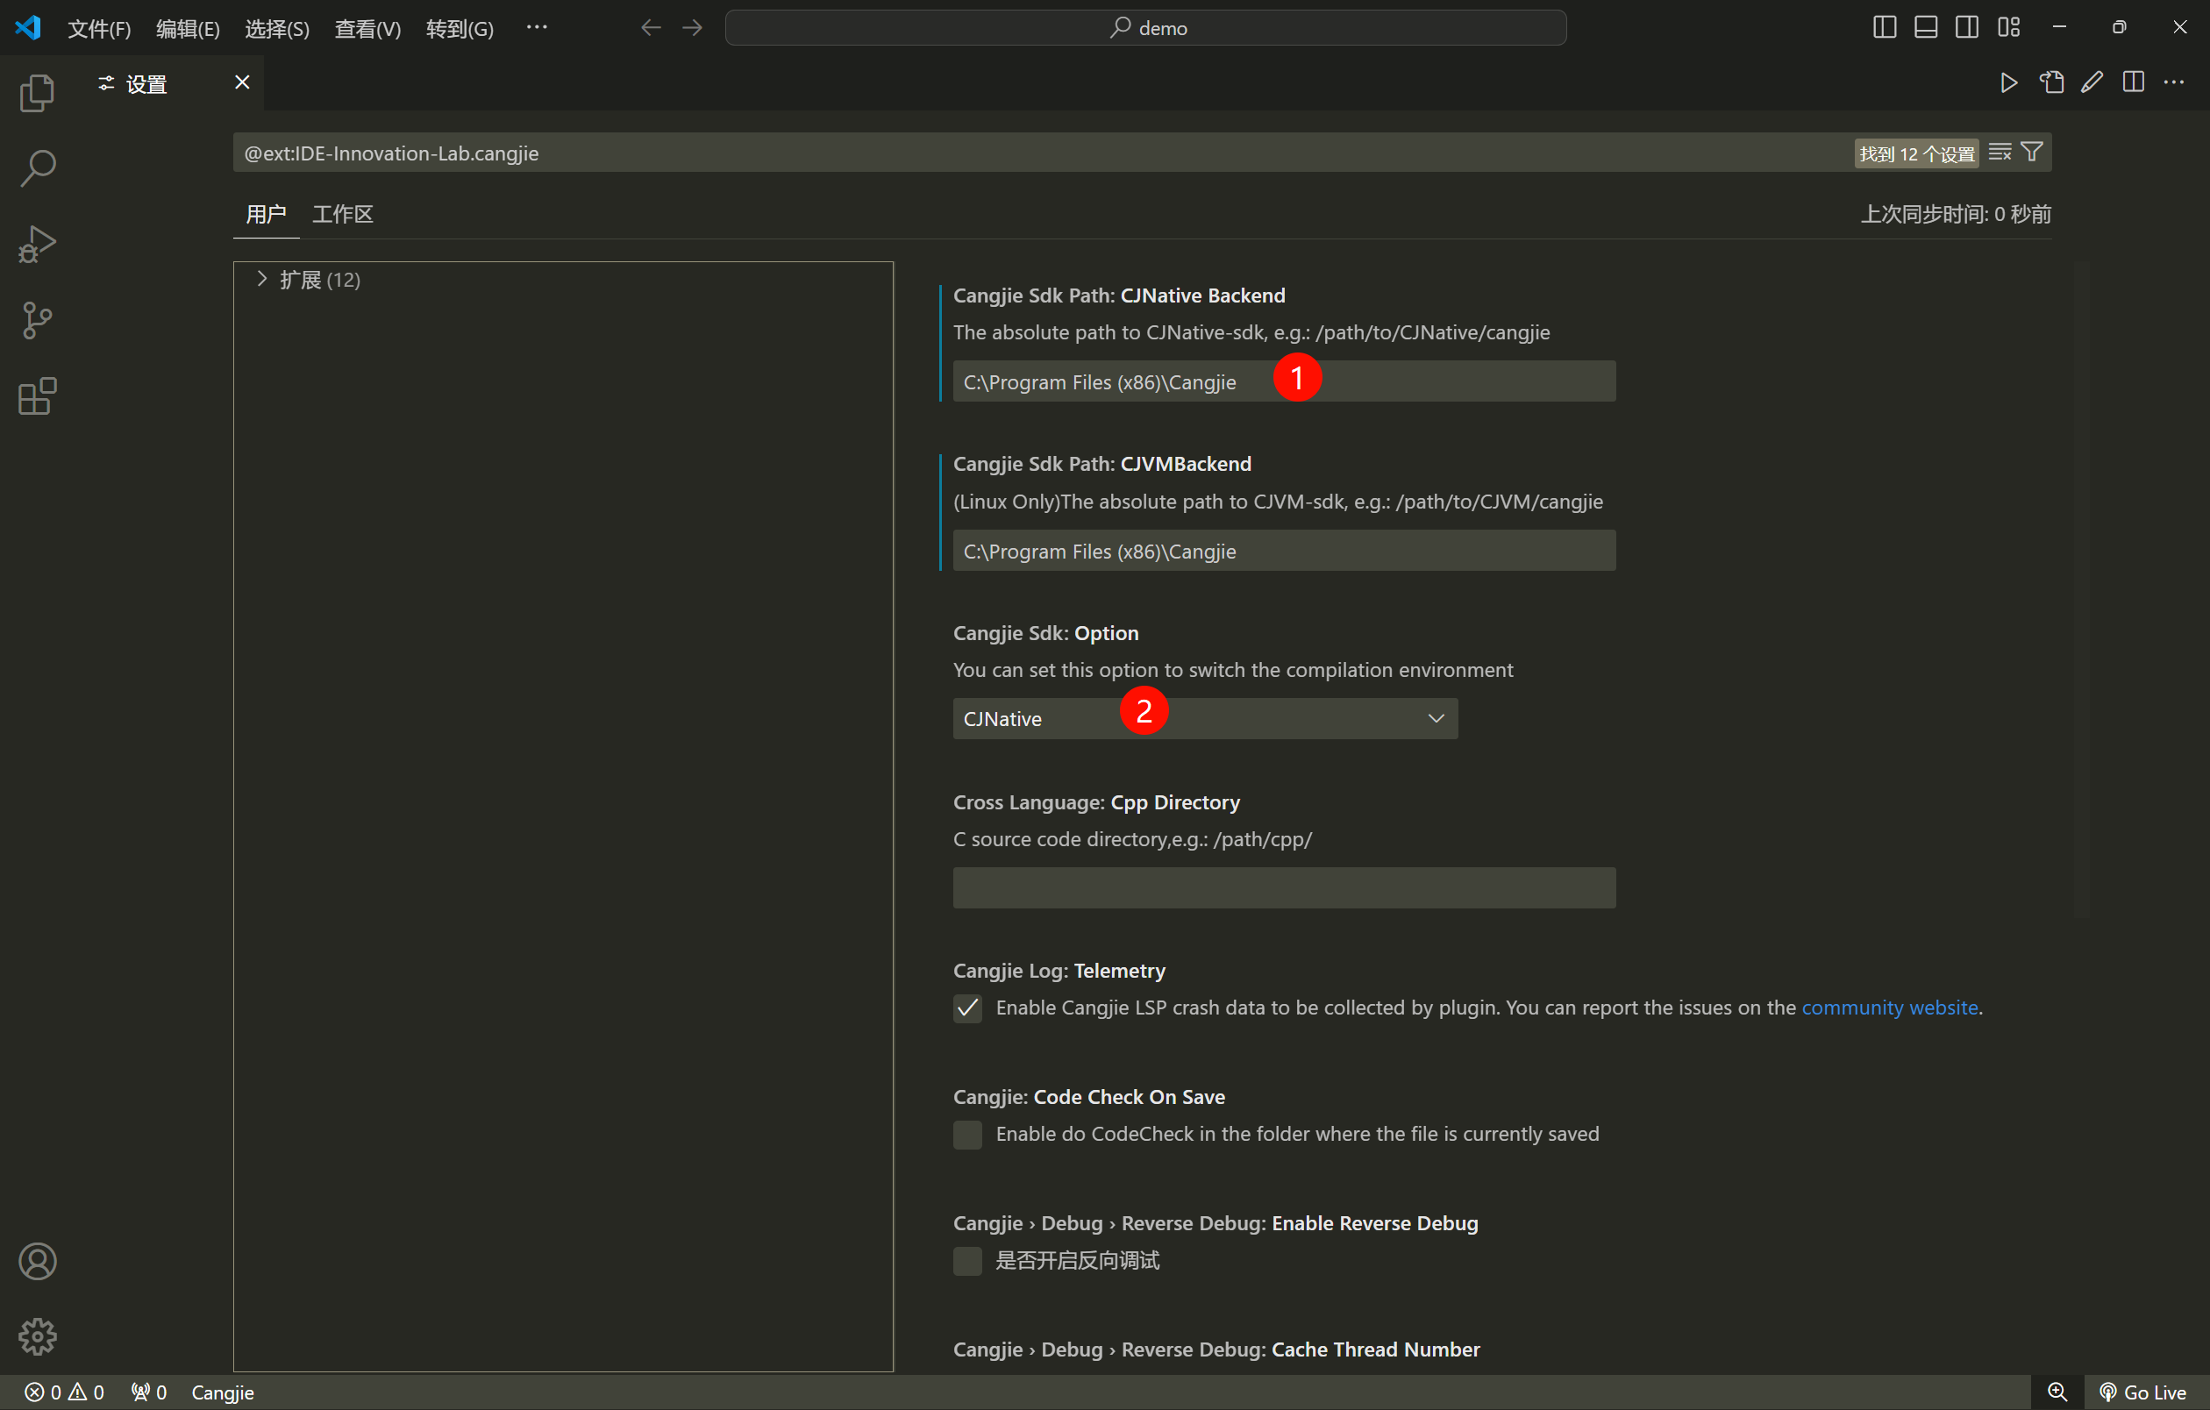Click Go Live in status bar

tap(2143, 1392)
